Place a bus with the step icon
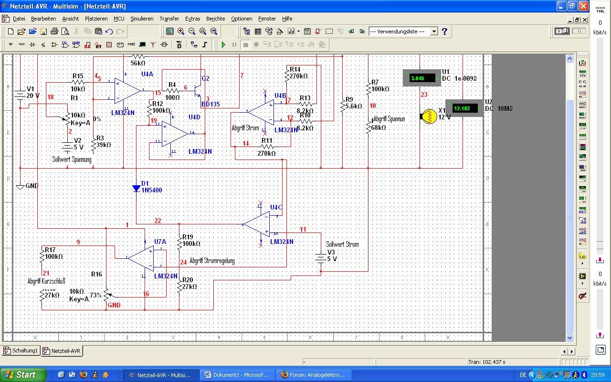The height and width of the screenshot is (382, 611). tap(205, 44)
